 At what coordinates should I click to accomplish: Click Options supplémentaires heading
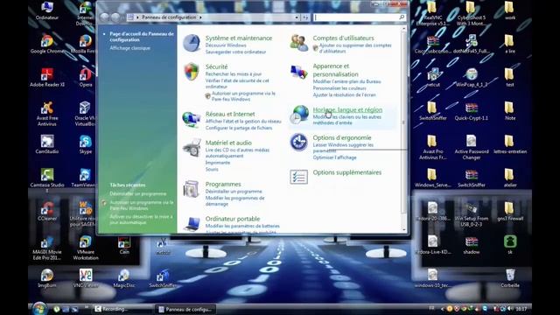point(347,172)
